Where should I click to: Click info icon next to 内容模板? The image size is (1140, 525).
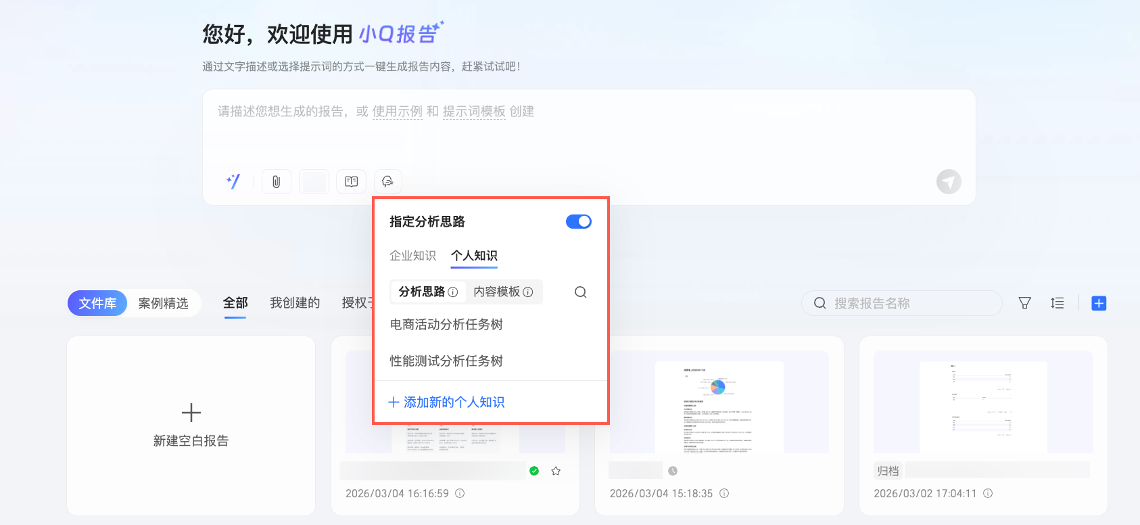pos(528,292)
